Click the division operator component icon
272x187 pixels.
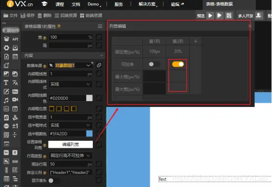[x=15, y=135]
